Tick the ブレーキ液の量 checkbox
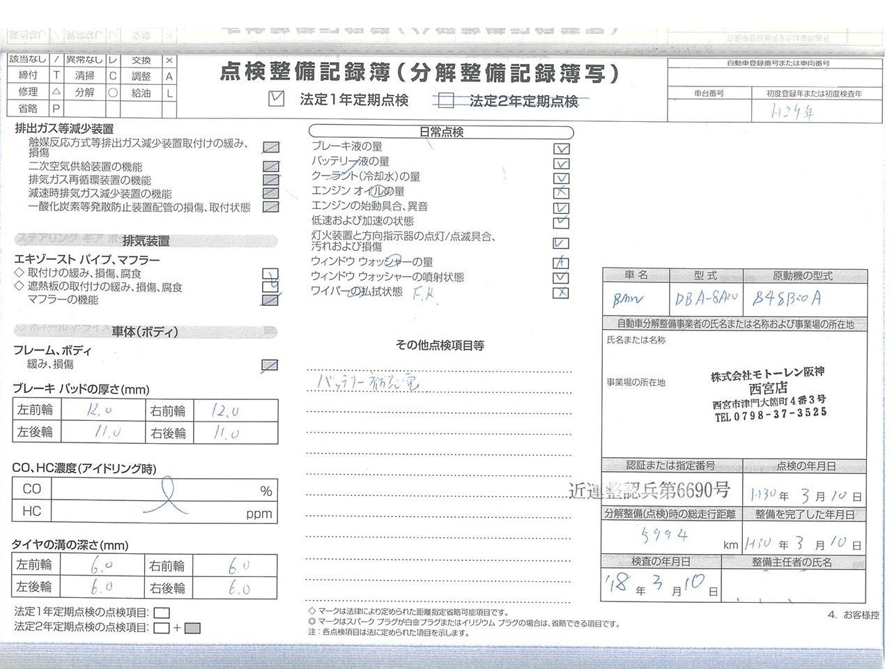The width and height of the screenshot is (892, 669). point(561,148)
